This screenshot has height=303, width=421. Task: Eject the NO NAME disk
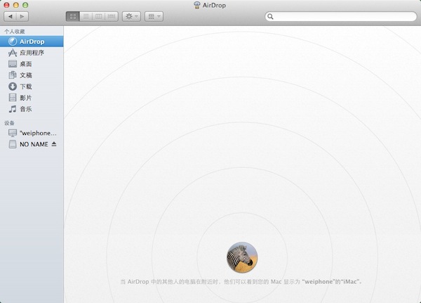[54, 144]
